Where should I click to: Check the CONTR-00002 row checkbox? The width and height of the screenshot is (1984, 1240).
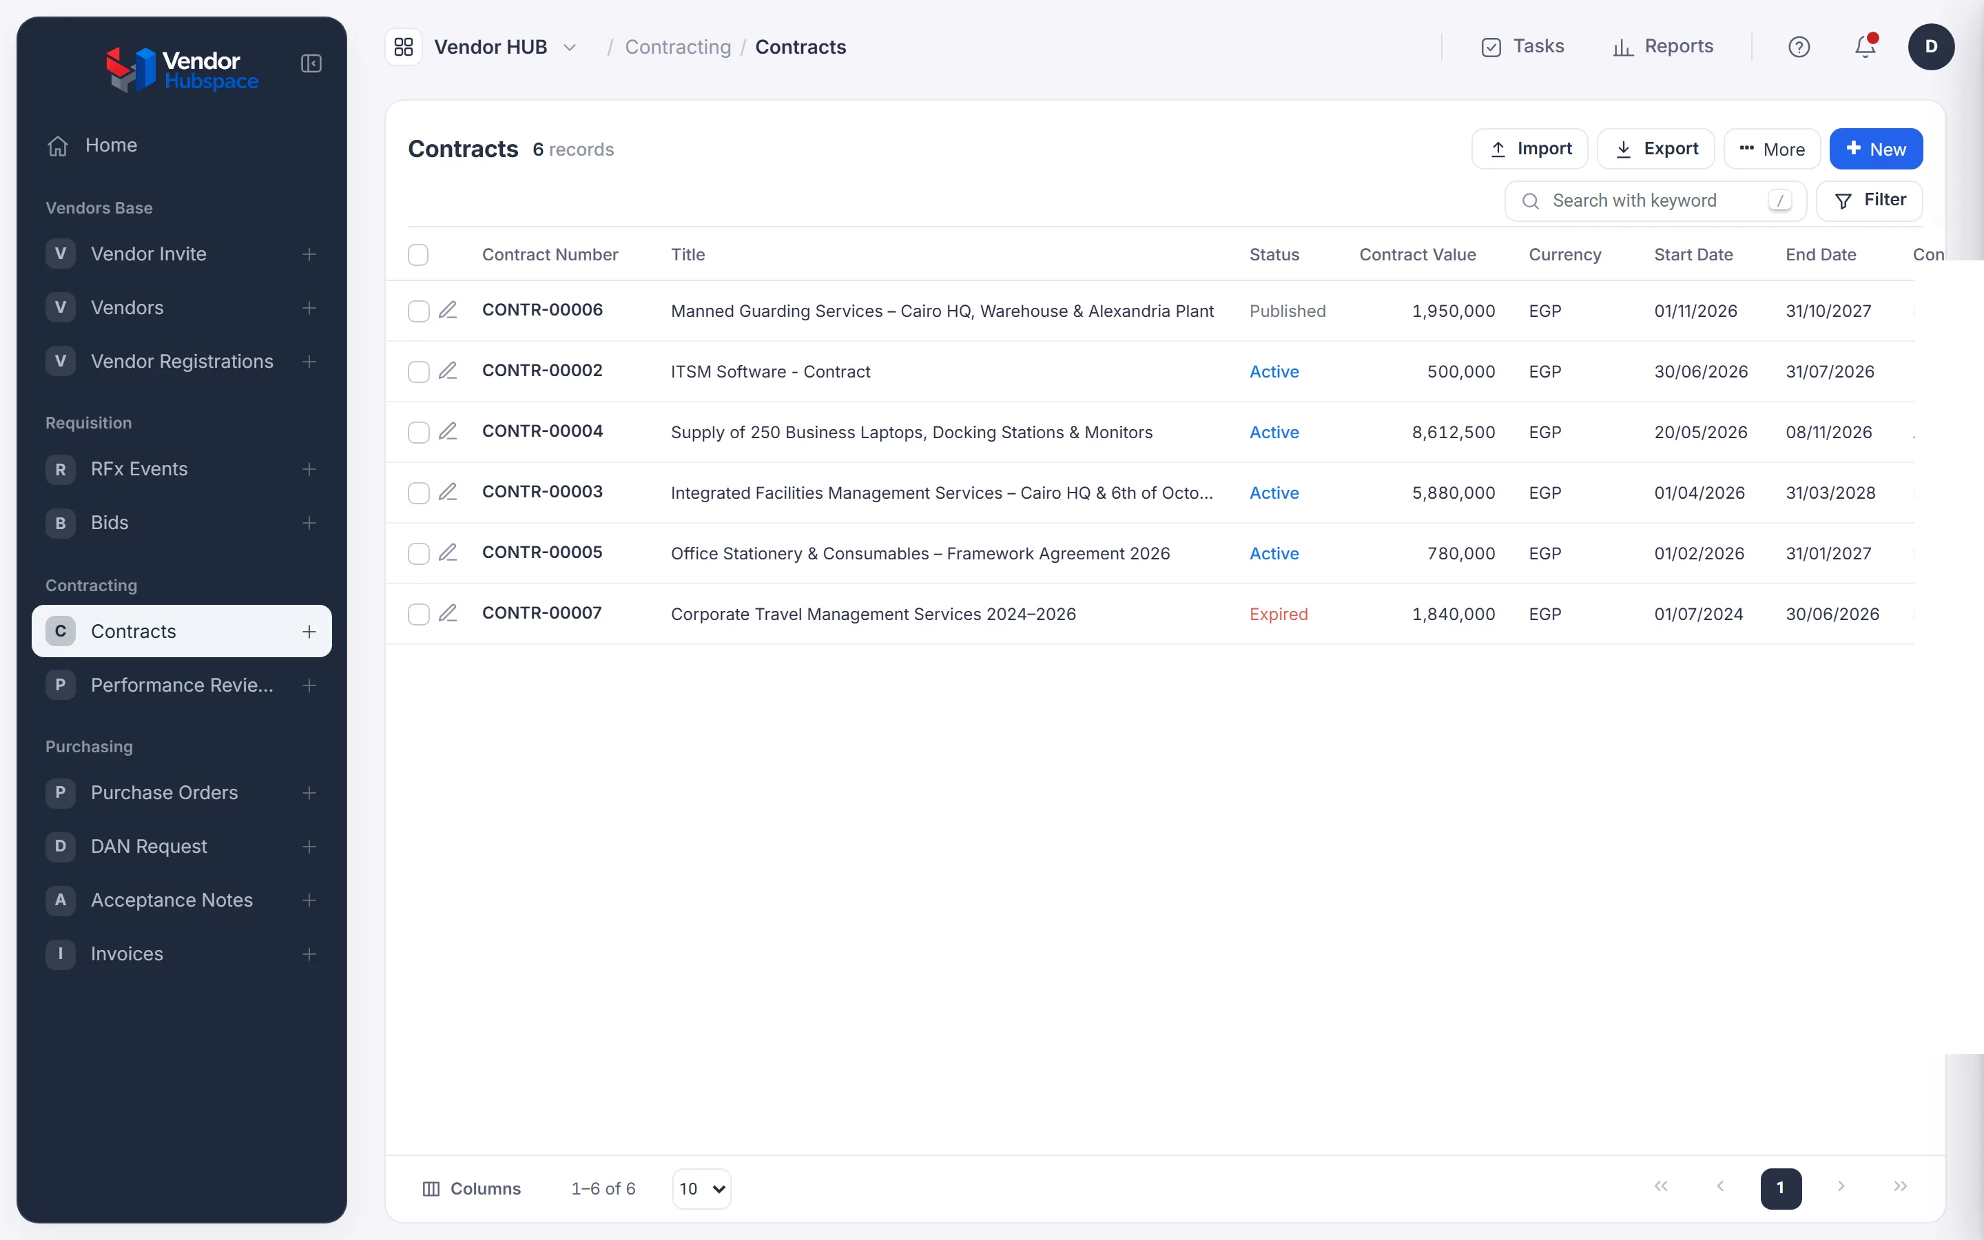(418, 371)
